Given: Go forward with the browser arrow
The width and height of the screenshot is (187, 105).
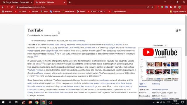Looking at the screenshot, I should tap(7, 7).
